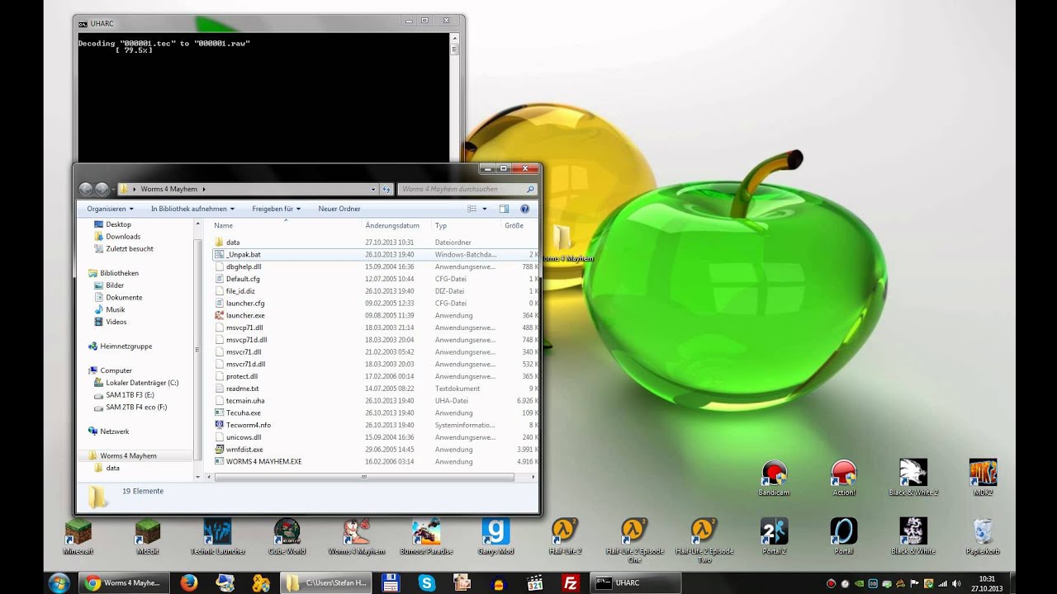1057x594 pixels.
Task: Launch the Burnout Paradise desktop icon
Action: [426, 537]
